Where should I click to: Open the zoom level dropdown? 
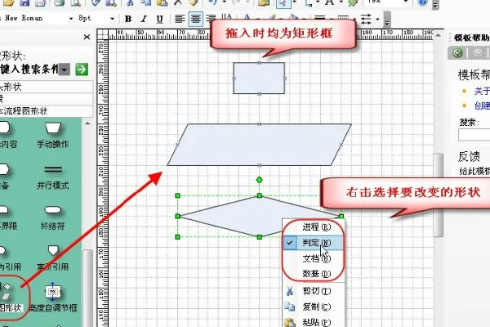406,2
